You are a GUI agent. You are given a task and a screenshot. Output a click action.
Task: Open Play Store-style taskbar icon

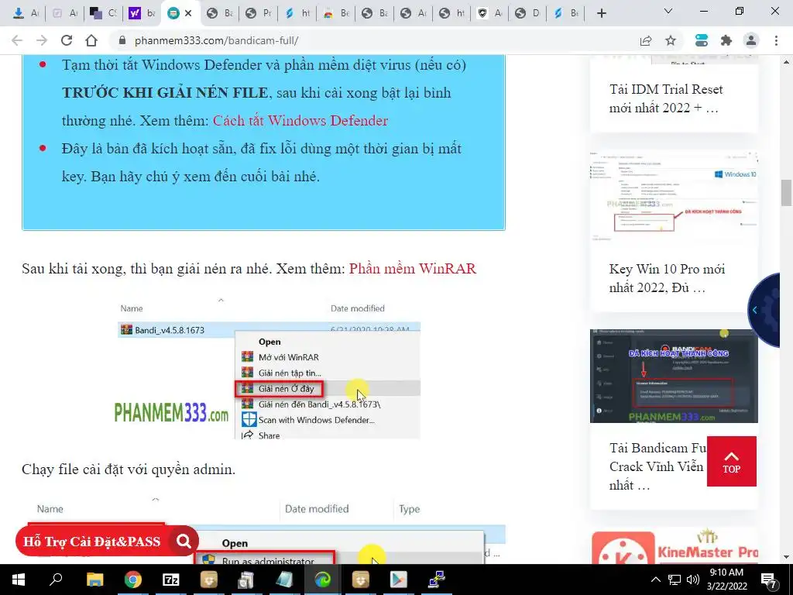click(x=399, y=580)
